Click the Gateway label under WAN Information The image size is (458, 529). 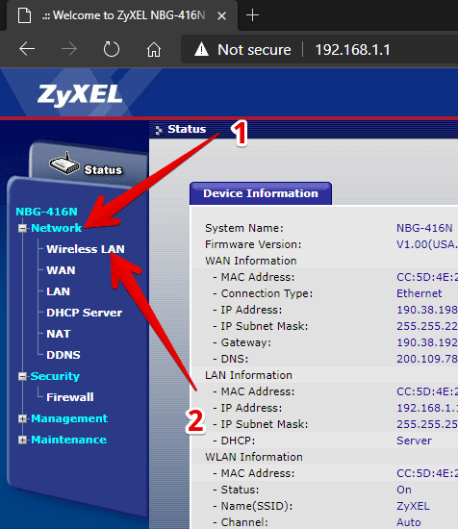pos(245,342)
